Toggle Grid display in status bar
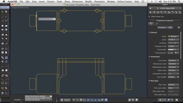Image resolution: width=183 pixels, height=103 pixels. 81,100
